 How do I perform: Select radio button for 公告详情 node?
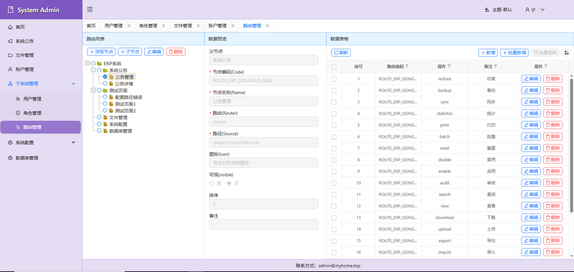click(105, 83)
